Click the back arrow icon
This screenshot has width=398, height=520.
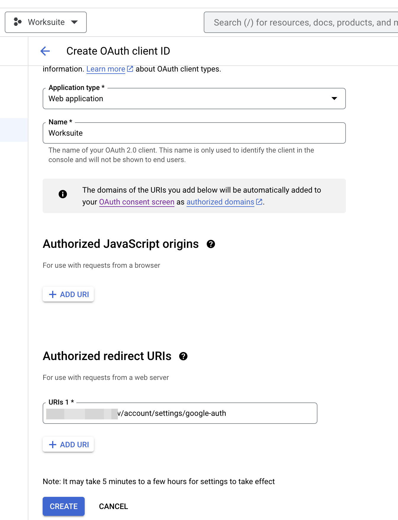pos(45,51)
